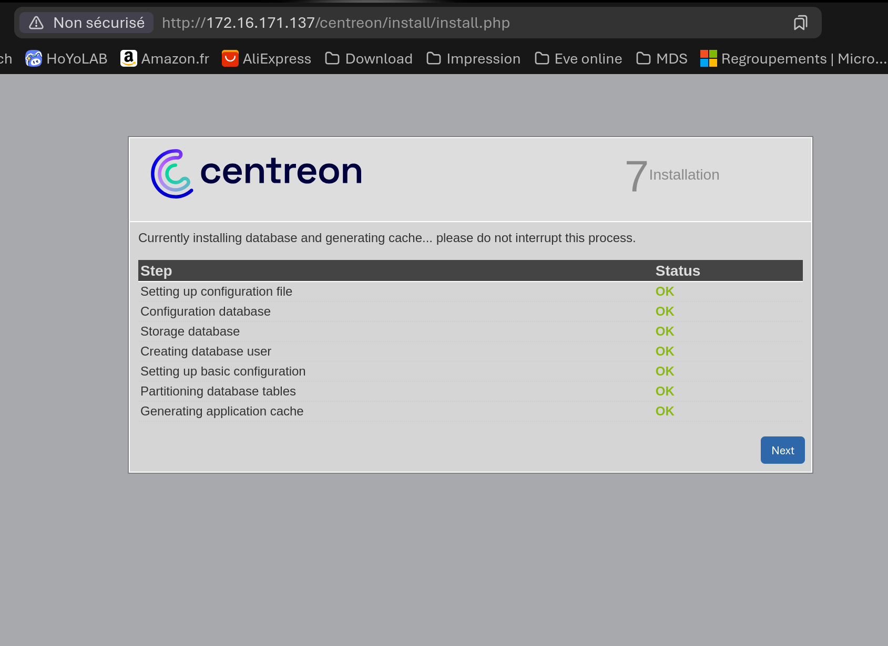Click OK status for Storage database

(x=665, y=331)
